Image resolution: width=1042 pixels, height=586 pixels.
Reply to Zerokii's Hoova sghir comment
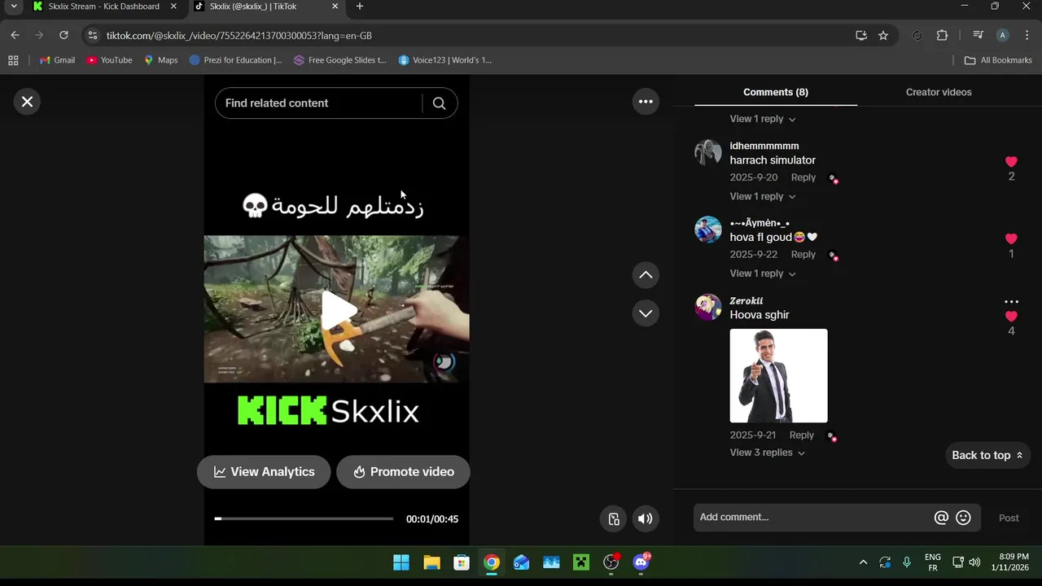[x=802, y=435]
